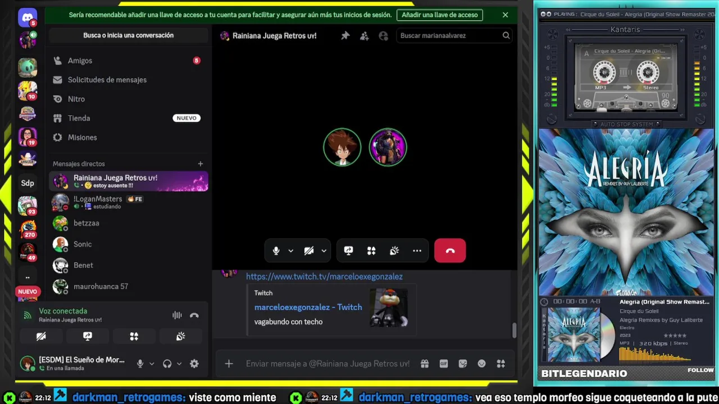The image size is (719, 404).
Task: Open DM with Benet
Action: (x=128, y=265)
